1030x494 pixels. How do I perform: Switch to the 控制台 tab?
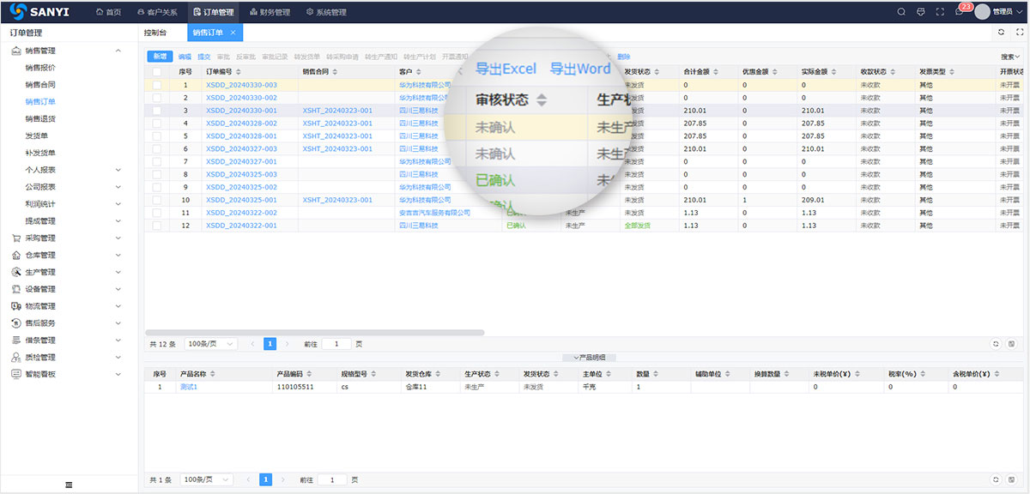(155, 33)
